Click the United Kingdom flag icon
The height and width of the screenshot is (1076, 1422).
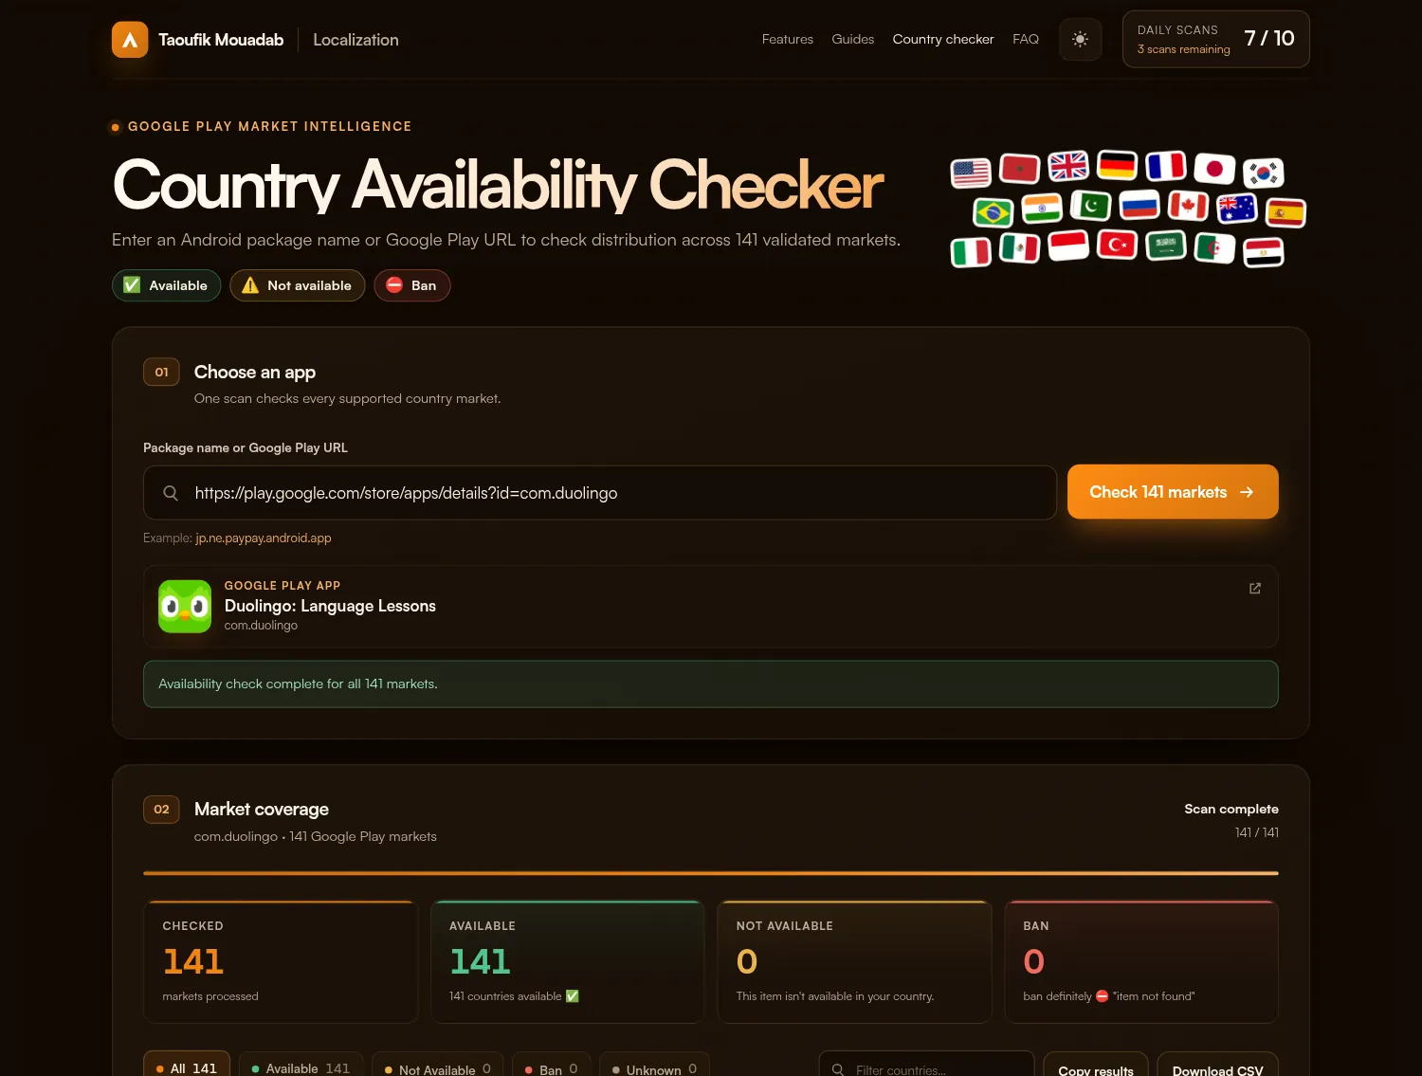coord(1068,166)
